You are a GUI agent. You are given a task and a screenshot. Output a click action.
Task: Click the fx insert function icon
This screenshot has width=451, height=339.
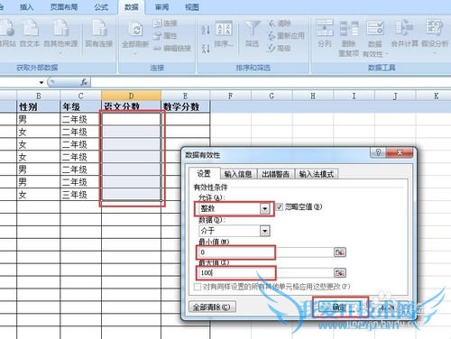[x=84, y=82]
